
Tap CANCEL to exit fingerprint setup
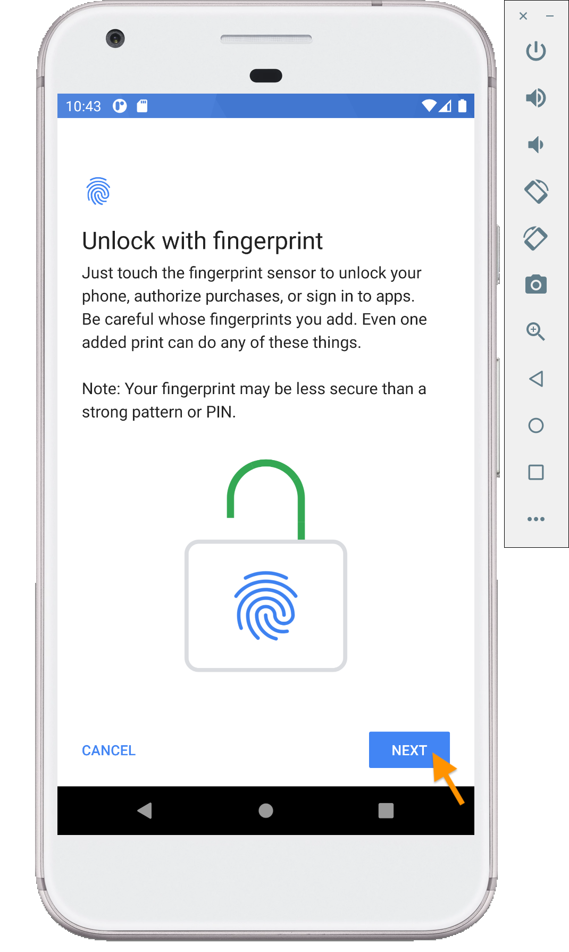coord(108,750)
